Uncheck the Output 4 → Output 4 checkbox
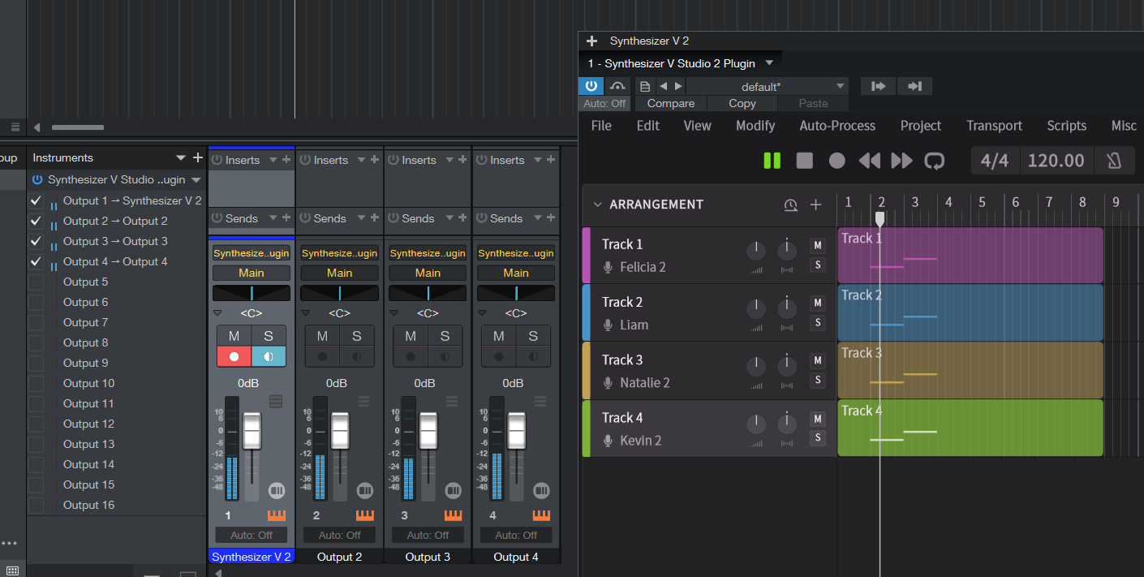 coord(36,261)
